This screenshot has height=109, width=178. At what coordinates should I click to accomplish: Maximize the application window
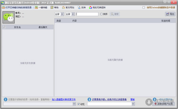pos(169,2)
